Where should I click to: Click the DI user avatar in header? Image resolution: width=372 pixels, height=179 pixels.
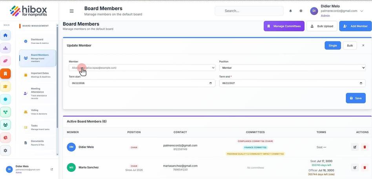(314, 11)
